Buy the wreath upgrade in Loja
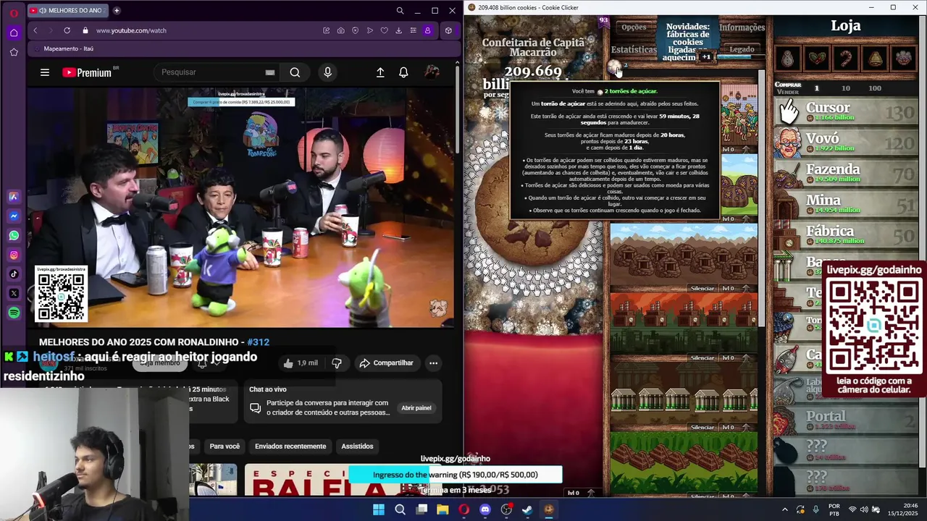927x521 pixels. pos(817,58)
